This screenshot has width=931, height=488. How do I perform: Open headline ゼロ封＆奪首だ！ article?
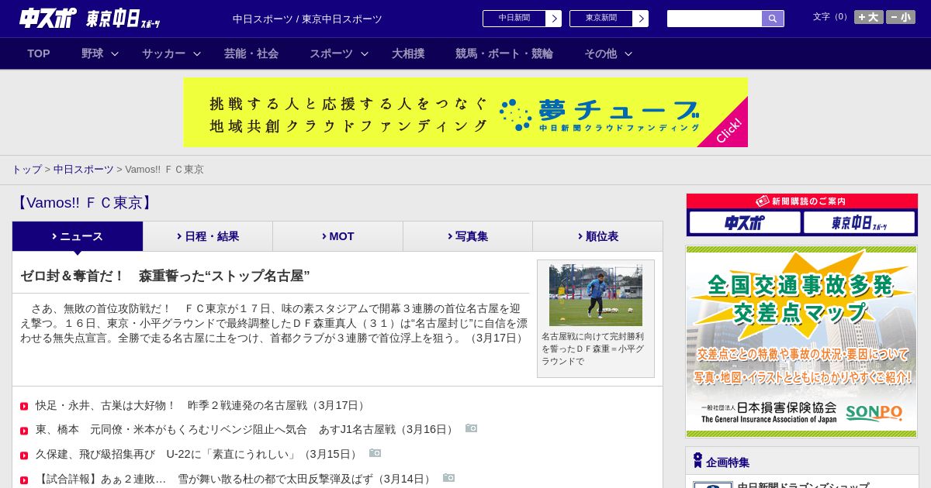[165, 276]
